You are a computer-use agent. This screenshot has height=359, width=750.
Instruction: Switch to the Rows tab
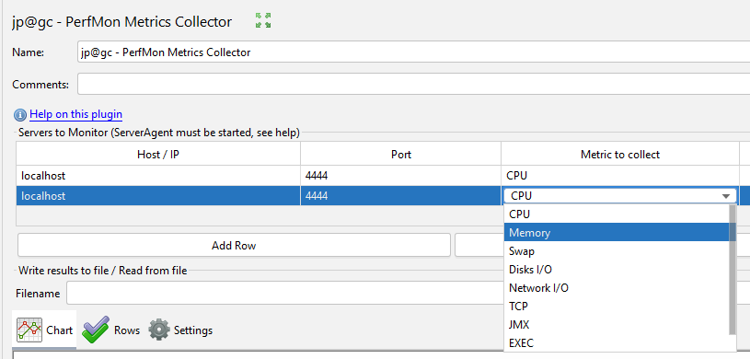pos(111,330)
